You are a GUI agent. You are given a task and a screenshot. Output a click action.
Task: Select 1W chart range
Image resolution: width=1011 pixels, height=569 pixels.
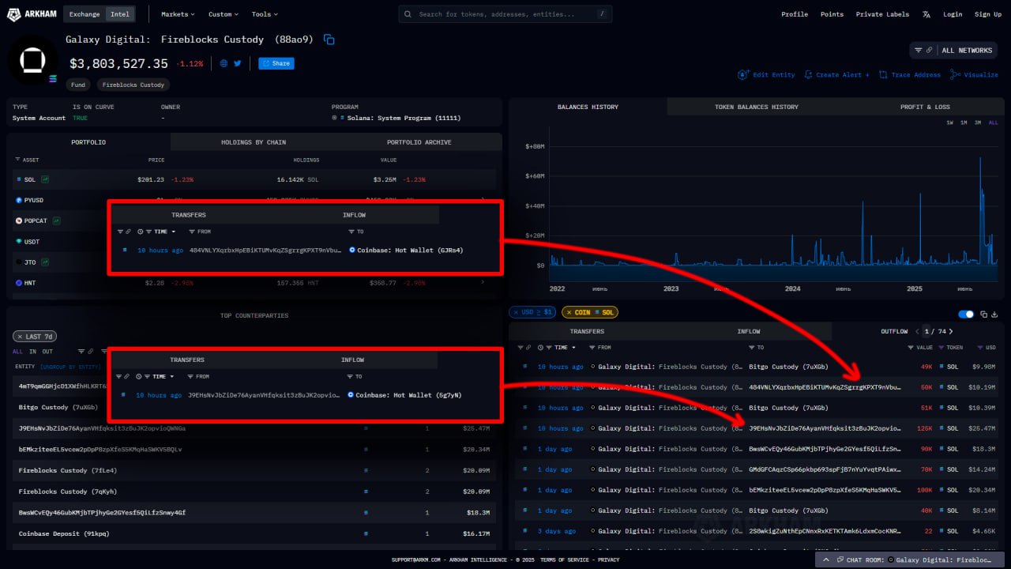(x=950, y=122)
